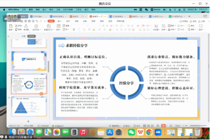Start slideshow from the status bar play button
Image resolution: width=210 pixels, height=140 pixels.
[x=163, y=126]
